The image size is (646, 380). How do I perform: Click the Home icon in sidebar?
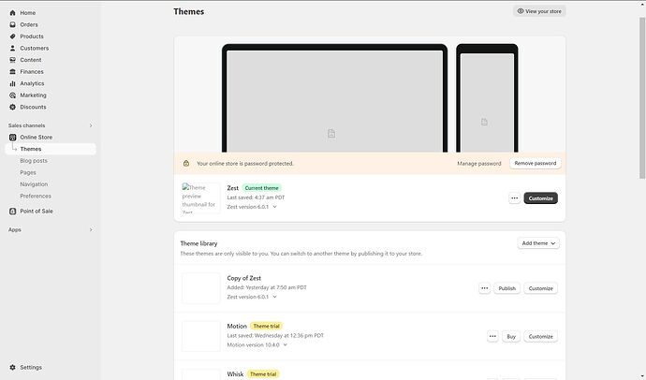(12, 13)
